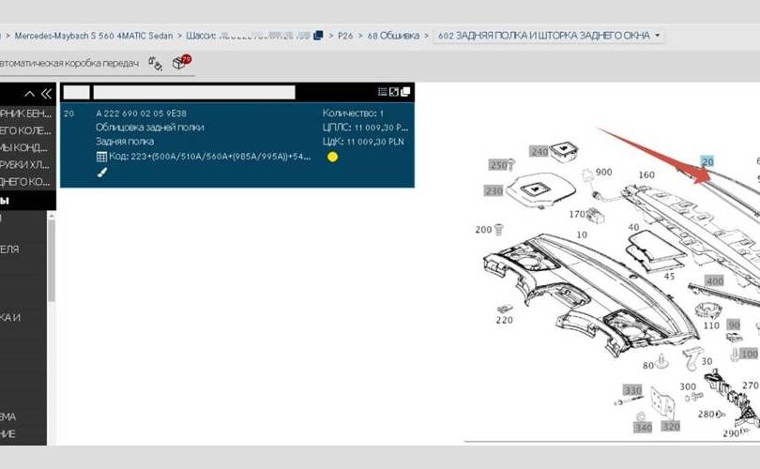760x469 pixels.
Task: Click the yellow availability status dot
Action: pyautogui.click(x=332, y=157)
